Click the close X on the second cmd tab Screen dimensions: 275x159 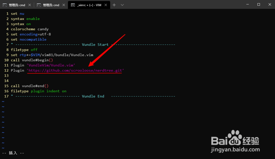(64, 5)
